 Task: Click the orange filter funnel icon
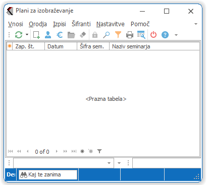pos(118,35)
